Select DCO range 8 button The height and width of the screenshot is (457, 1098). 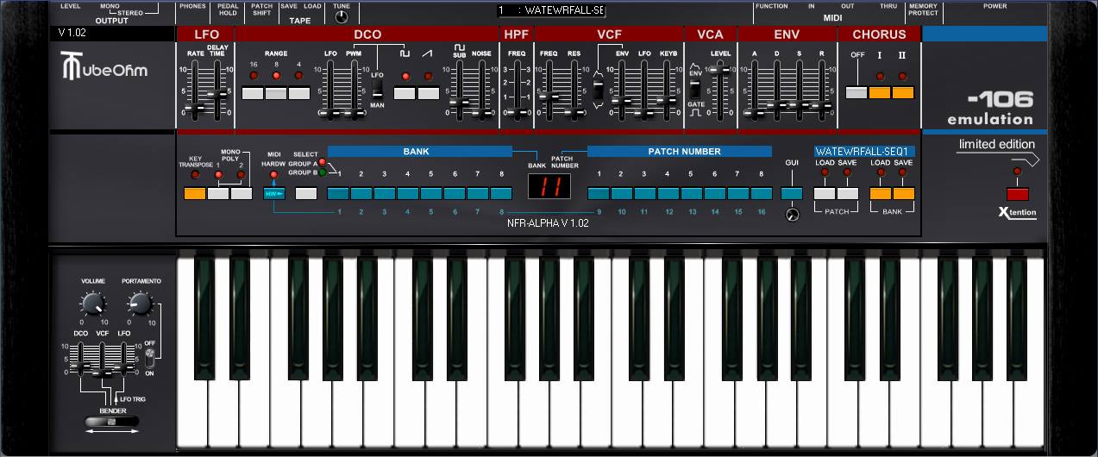tap(276, 93)
